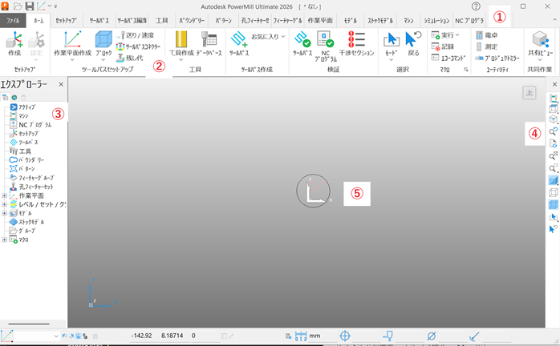
Task: Click the diameter ∅ icon in status bar
Action: click(x=431, y=336)
